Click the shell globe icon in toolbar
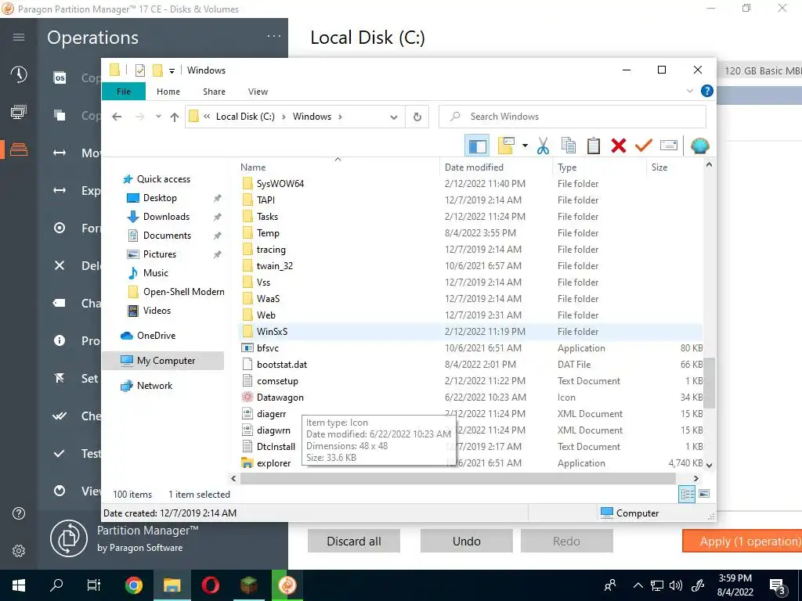Viewport: 802px width, 601px height. coord(699,146)
